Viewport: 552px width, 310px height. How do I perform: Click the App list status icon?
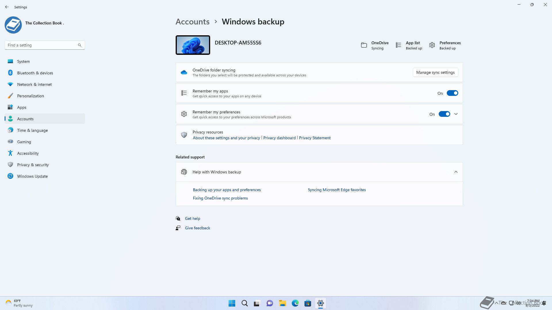[398, 45]
